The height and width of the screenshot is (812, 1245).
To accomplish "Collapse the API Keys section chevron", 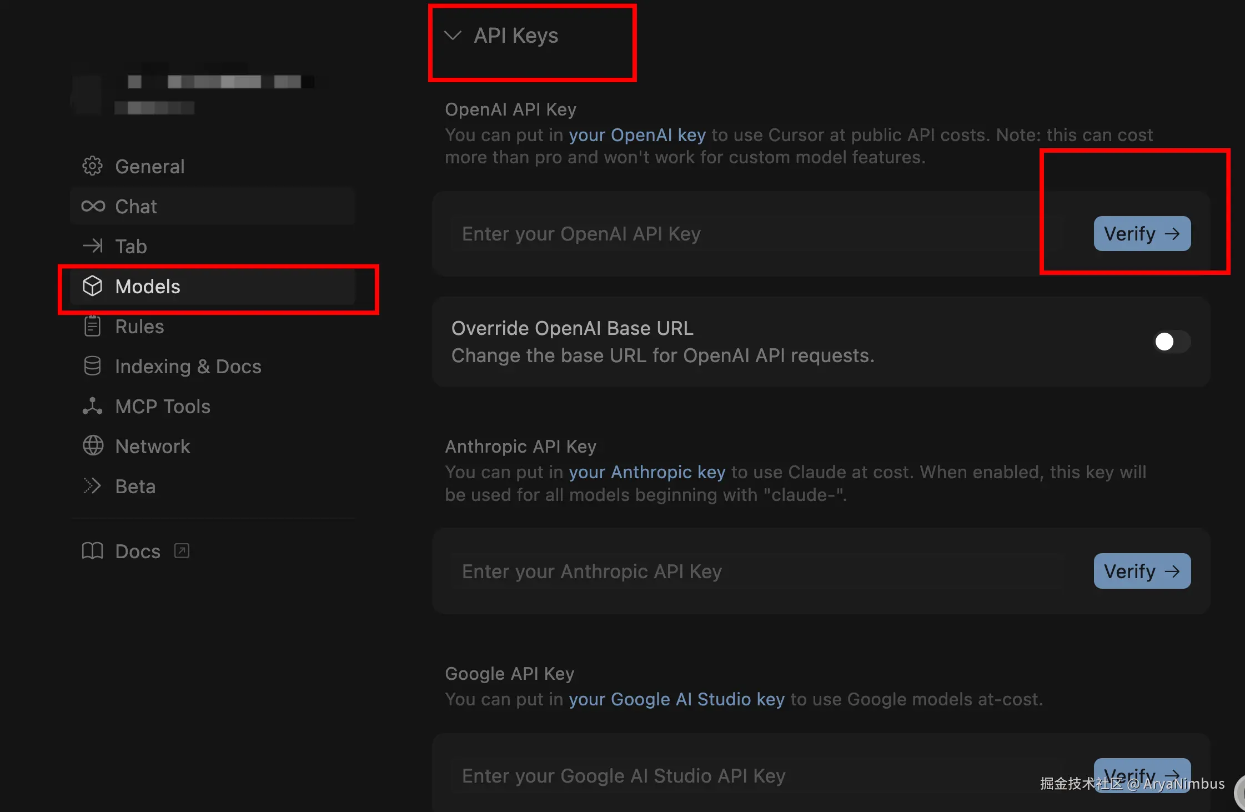I will click(x=453, y=36).
